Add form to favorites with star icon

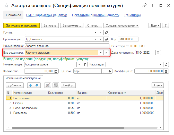pos(6,5)
